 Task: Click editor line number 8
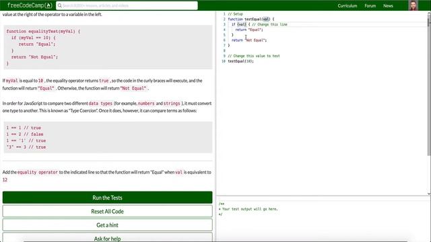pos(224,51)
